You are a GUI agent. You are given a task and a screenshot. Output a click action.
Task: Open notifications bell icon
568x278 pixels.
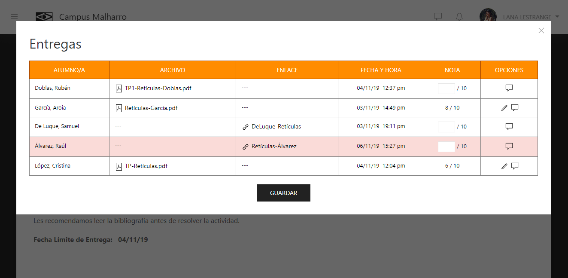pos(459,17)
